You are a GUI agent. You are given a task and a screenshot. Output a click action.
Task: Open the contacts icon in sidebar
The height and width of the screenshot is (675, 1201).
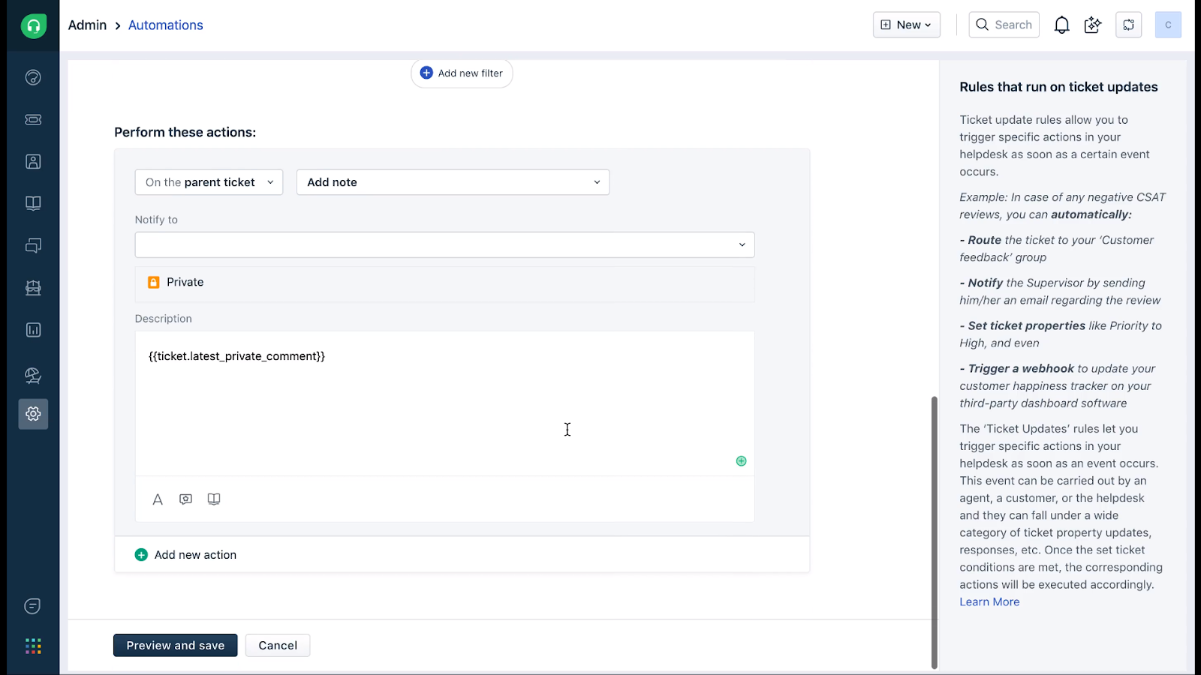(x=33, y=161)
